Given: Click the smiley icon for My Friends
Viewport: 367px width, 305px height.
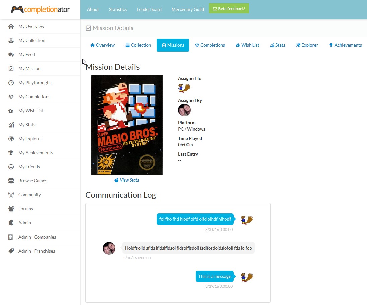Looking at the screenshot, I should [11, 167].
